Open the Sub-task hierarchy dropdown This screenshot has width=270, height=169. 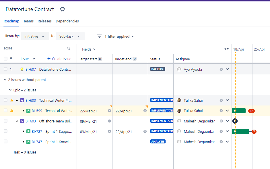[x=70, y=36]
